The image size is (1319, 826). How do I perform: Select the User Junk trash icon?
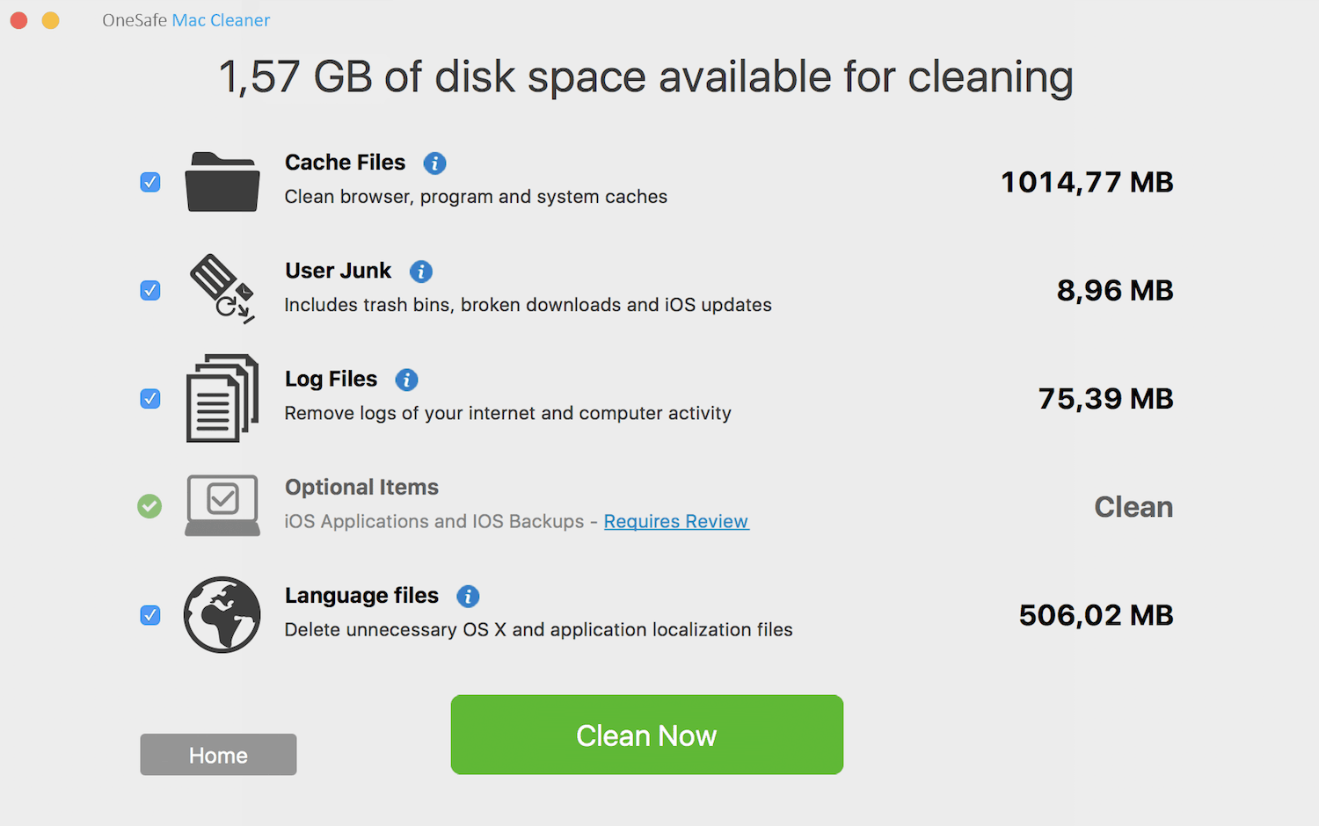[222, 290]
